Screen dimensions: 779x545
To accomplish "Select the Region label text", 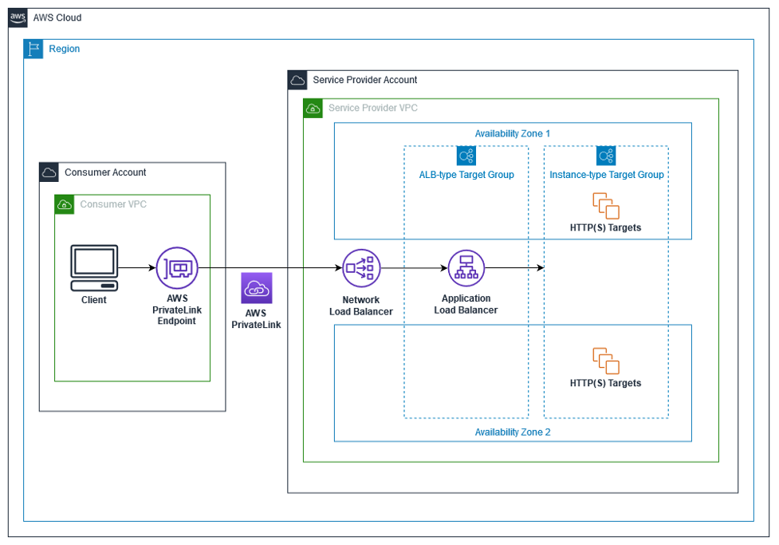I will pos(64,49).
